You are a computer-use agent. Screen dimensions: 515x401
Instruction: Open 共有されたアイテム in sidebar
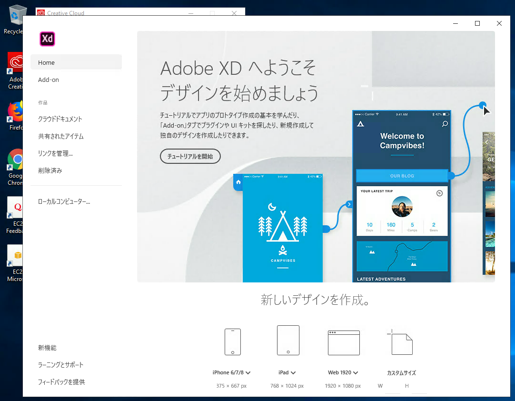pyautogui.click(x=61, y=136)
